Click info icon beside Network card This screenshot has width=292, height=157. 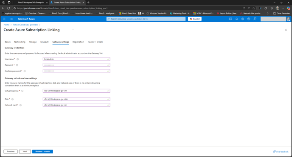tap(20, 105)
